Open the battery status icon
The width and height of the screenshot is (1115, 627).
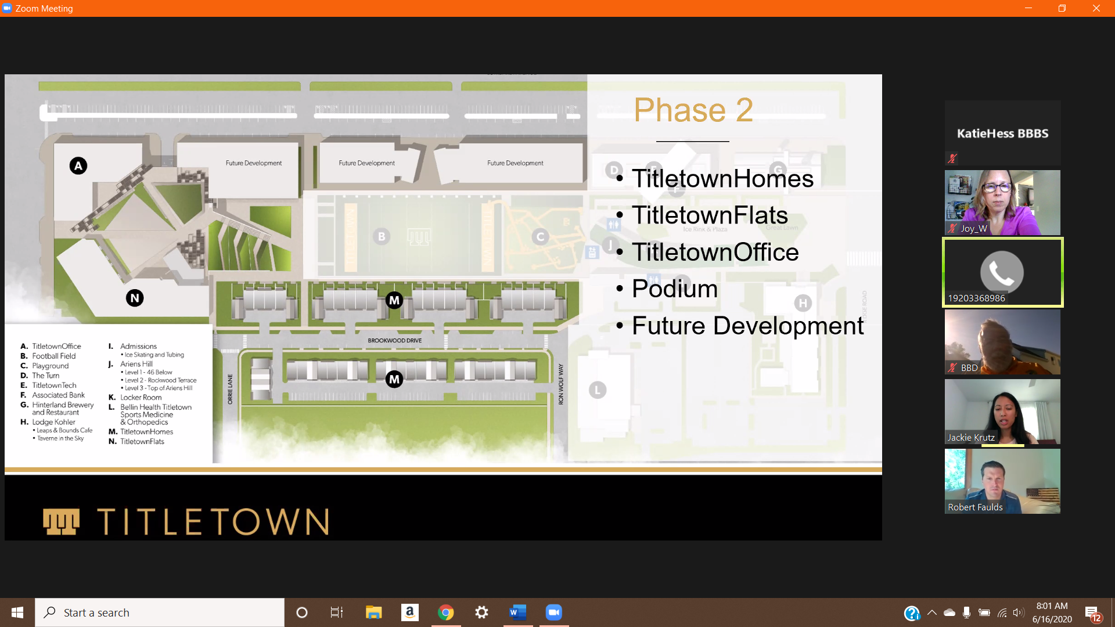point(984,612)
